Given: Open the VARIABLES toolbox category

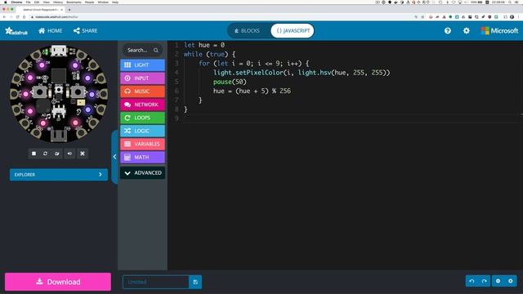Looking at the screenshot, I should pos(142,144).
